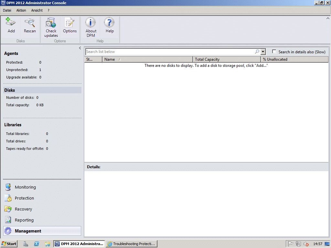The height and width of the screenshot is (248, 331).
Task: Click the taskbar clock showing 14:57
Action: [x=318, y=244]
